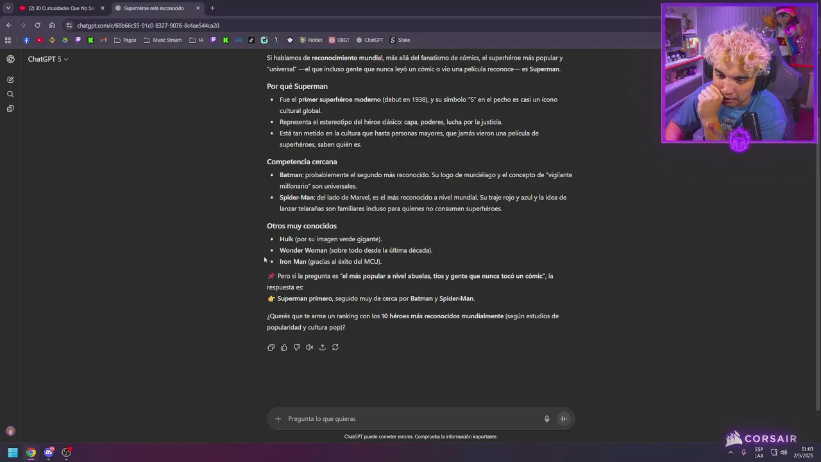
Task: Close the Superhéroe más reconocido tab
Action: [x=198, y=8]
